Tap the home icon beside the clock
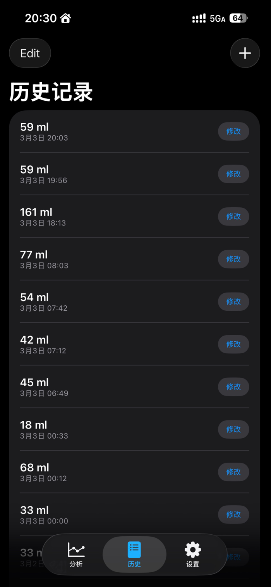 [66, 18]
